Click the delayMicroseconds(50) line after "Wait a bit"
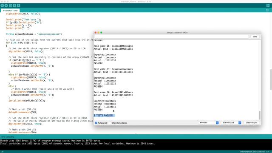This screenshot has width=272, height=153. tap(23, 112)
